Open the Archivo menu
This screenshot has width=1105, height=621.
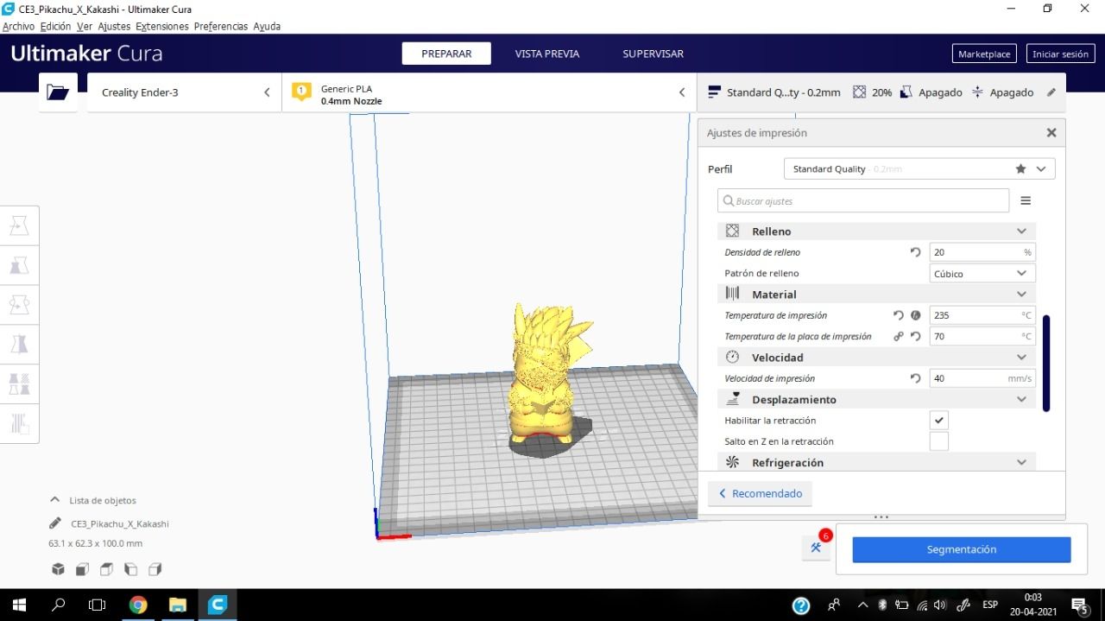[18, 26]
